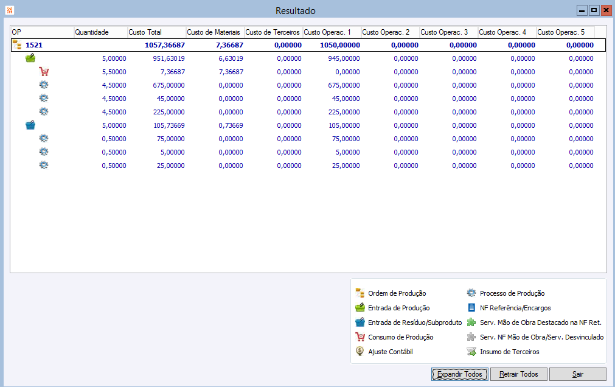Screen dimensions: 615x387
Task: Click the Ordem de Produção legend icon
Action: (360, 293)
